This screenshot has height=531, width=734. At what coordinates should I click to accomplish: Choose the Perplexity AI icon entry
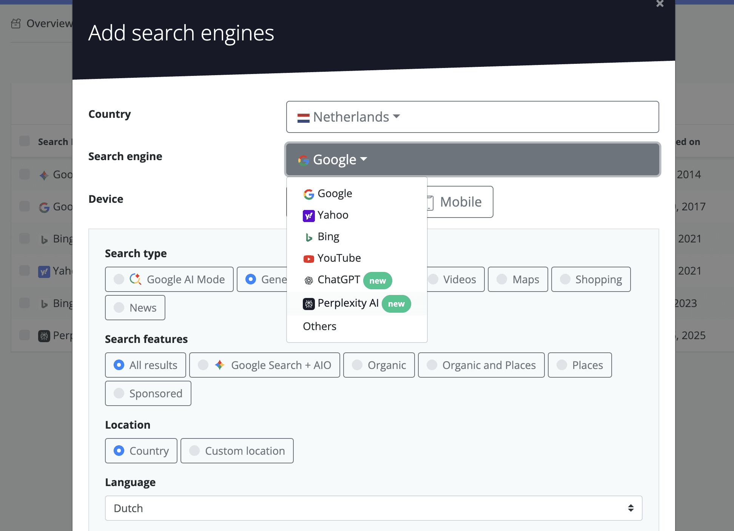point(308,304)
